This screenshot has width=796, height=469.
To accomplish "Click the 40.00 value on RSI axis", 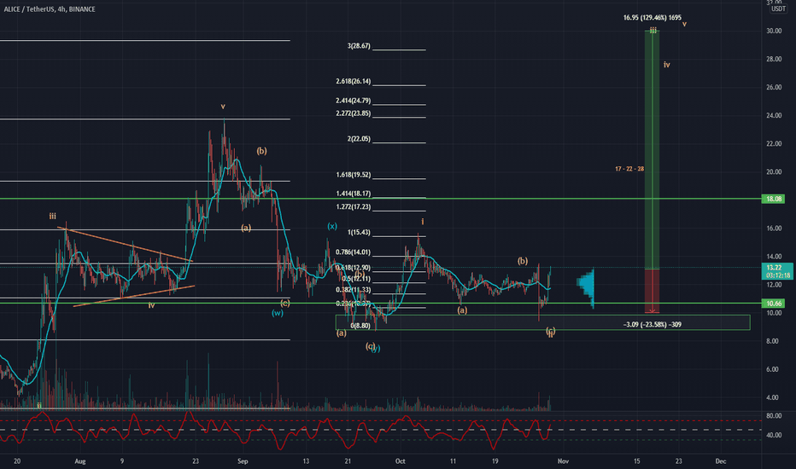I will coord(774,435).
